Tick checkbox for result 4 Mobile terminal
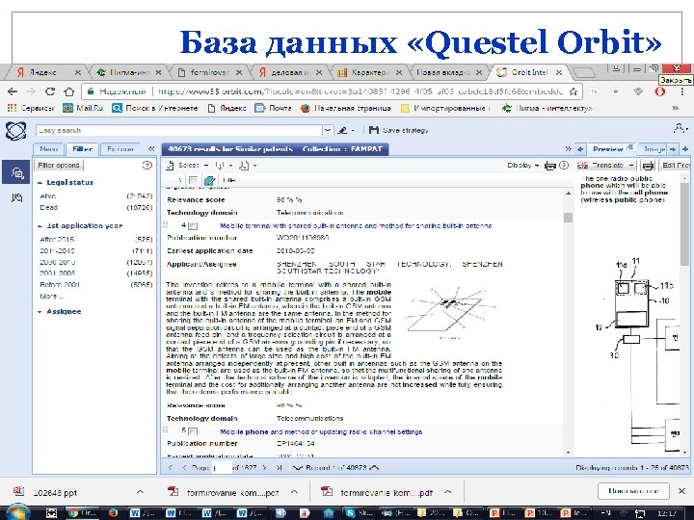 point(193,226)
